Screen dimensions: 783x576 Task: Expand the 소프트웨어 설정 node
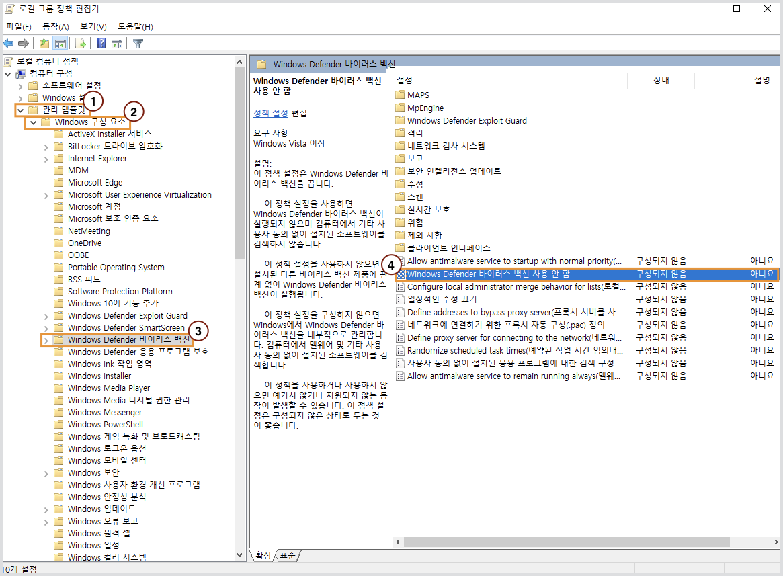tap(20, 86)
